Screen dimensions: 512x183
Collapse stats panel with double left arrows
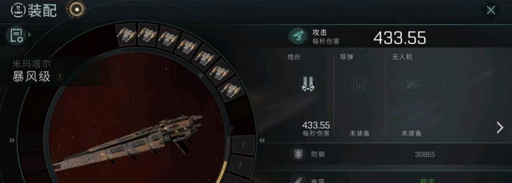coord(262,140)
